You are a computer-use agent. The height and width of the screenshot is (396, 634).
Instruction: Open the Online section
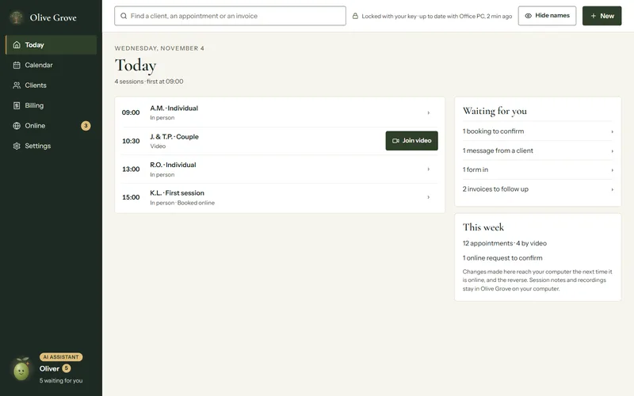pyautogui.click(x=51, y=126)
